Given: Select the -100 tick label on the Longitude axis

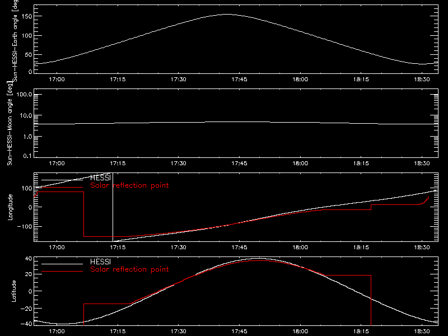Looking at the screenshot, I should click(x=25, y=227).
